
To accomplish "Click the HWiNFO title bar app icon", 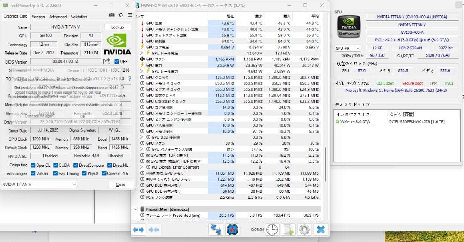I will (x=137, y=5).
